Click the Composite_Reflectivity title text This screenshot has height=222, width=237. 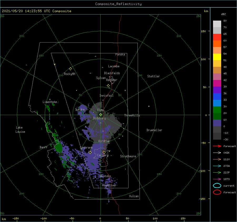118,4
